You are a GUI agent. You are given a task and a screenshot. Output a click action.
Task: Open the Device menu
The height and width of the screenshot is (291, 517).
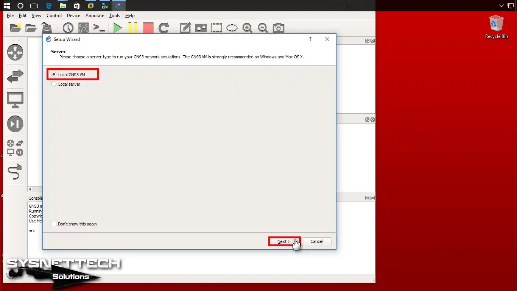click(x=73, y=16)
